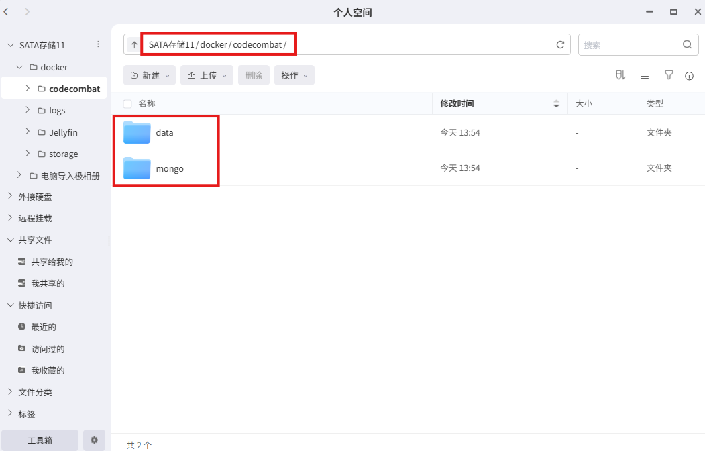Expand the 电脑导入极相册 node

pyautogui.click(x=19, y=175)
